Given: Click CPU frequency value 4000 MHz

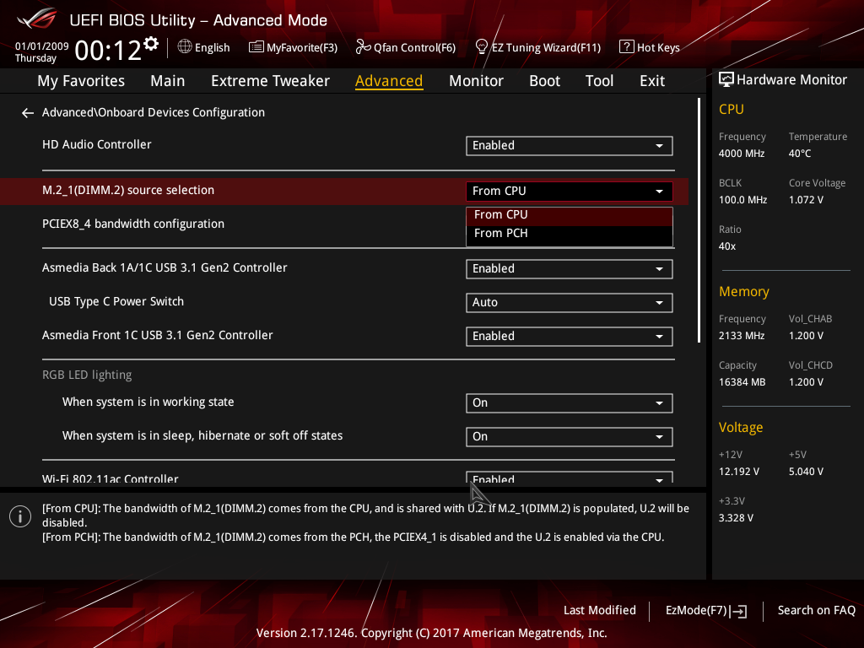Looking at the screenshot, I should pyautogui.click(x=742, y=154).
